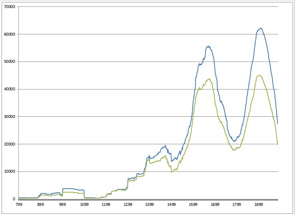Select the 799 horizontal axis label
The height and width of the screenshot is (215, 295).
pyautogui.click(x=18, y=204)
